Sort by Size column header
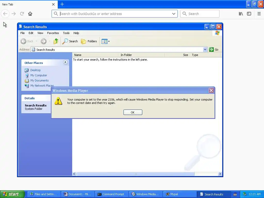Viewport: 264px width, 198px height. pos(177,55)
